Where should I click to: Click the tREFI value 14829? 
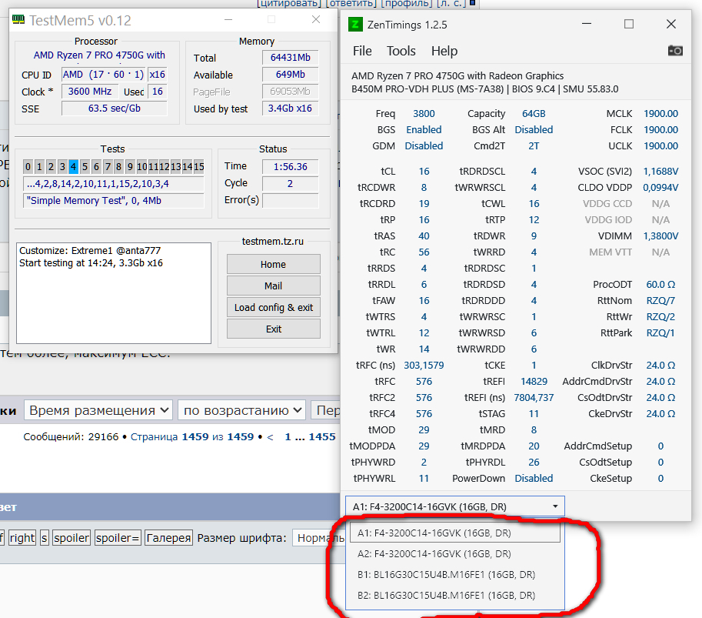534,382
